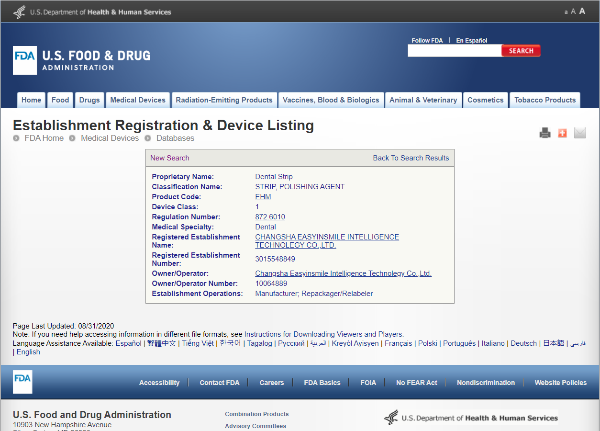The image size is (600, 431).
Task: Select Español language assistance
Action: [129, 343]
